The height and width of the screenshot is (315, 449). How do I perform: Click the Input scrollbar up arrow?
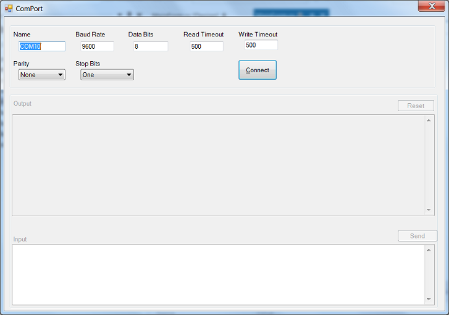coord(429,250)
